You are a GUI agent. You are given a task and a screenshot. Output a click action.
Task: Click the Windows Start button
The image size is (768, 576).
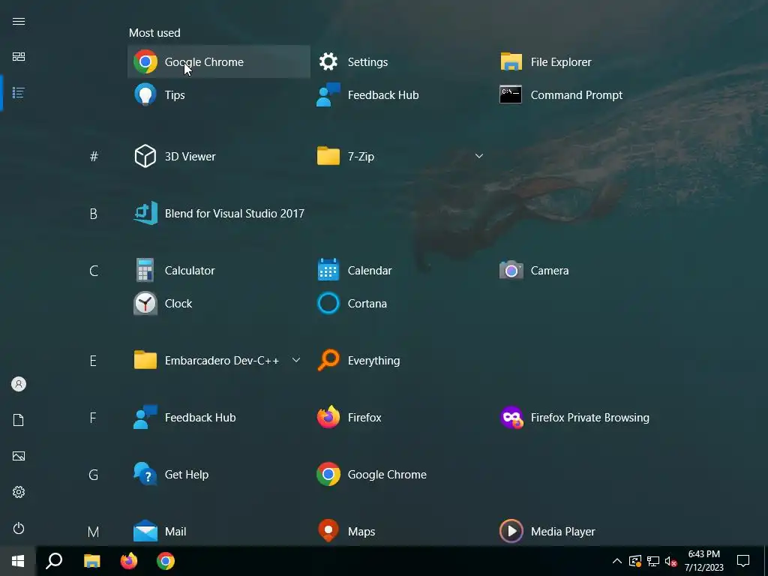click(x=18, y=561)
